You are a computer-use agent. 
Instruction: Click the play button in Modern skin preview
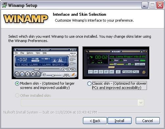[22, 74]
